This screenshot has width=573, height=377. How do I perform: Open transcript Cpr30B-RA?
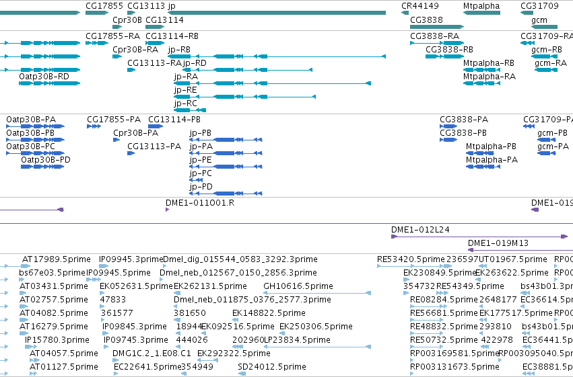click(x=135, y=50)
